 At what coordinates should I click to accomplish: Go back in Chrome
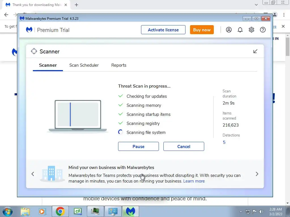tap(6, 15)
